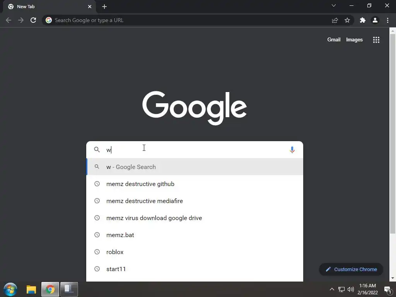The image size is (396, 297).
Task: Click the browser forward arrow
Action: coord(21,20)
